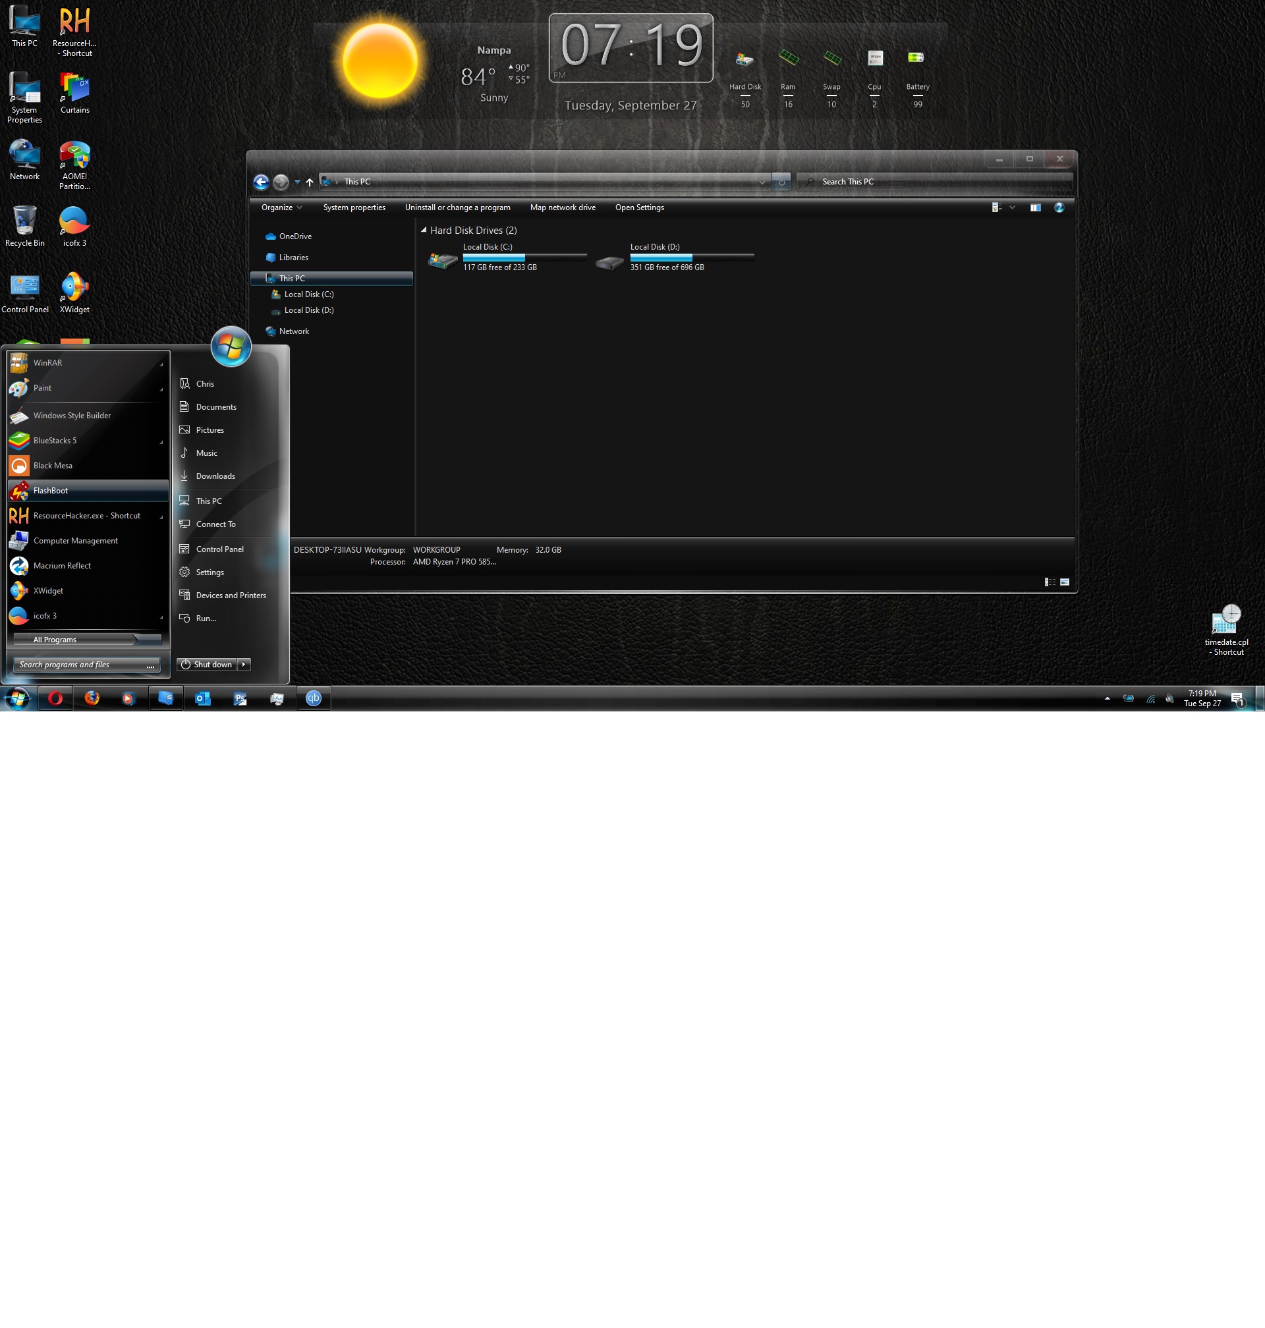Open Devices and Printers from Start menu
Image resolution: width=1265 pixels, height=1328 pixels.
click(x=231, y=595)
